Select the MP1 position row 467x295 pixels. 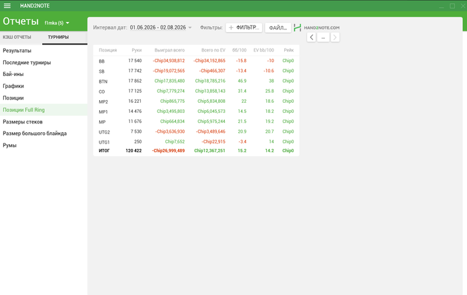[196, 111]
